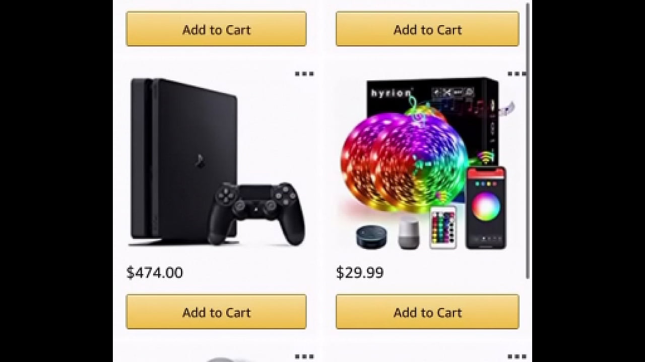Viewport: 645px width, 362px height.
Task: Open the partially visible gray product at the bottom
Action: tap(219, 359)
